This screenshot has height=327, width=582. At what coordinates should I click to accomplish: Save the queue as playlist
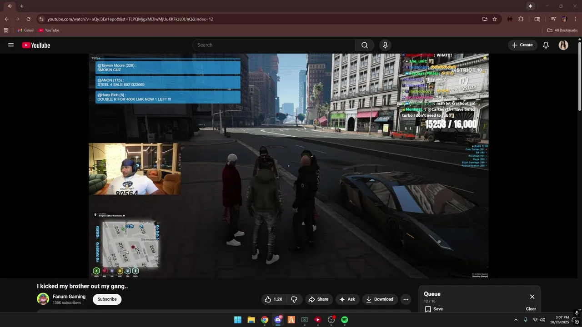434,309
